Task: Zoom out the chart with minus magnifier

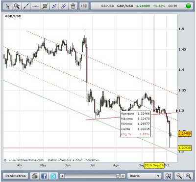Action: [179, 176]
